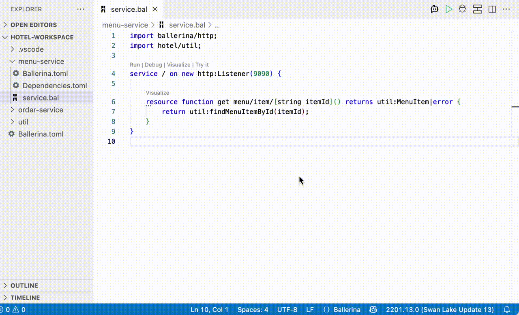519x315 pixels.
Task: Expand the order-service folder
Action: click(x=41, y=110)
